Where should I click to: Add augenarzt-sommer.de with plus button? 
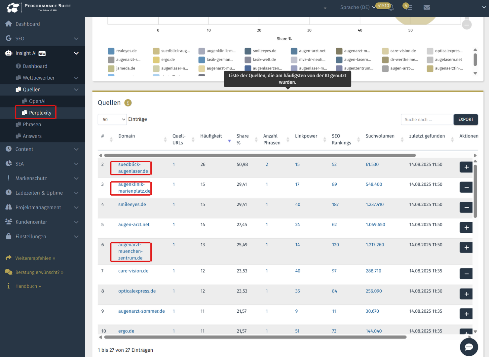click(x=466, y=314)
